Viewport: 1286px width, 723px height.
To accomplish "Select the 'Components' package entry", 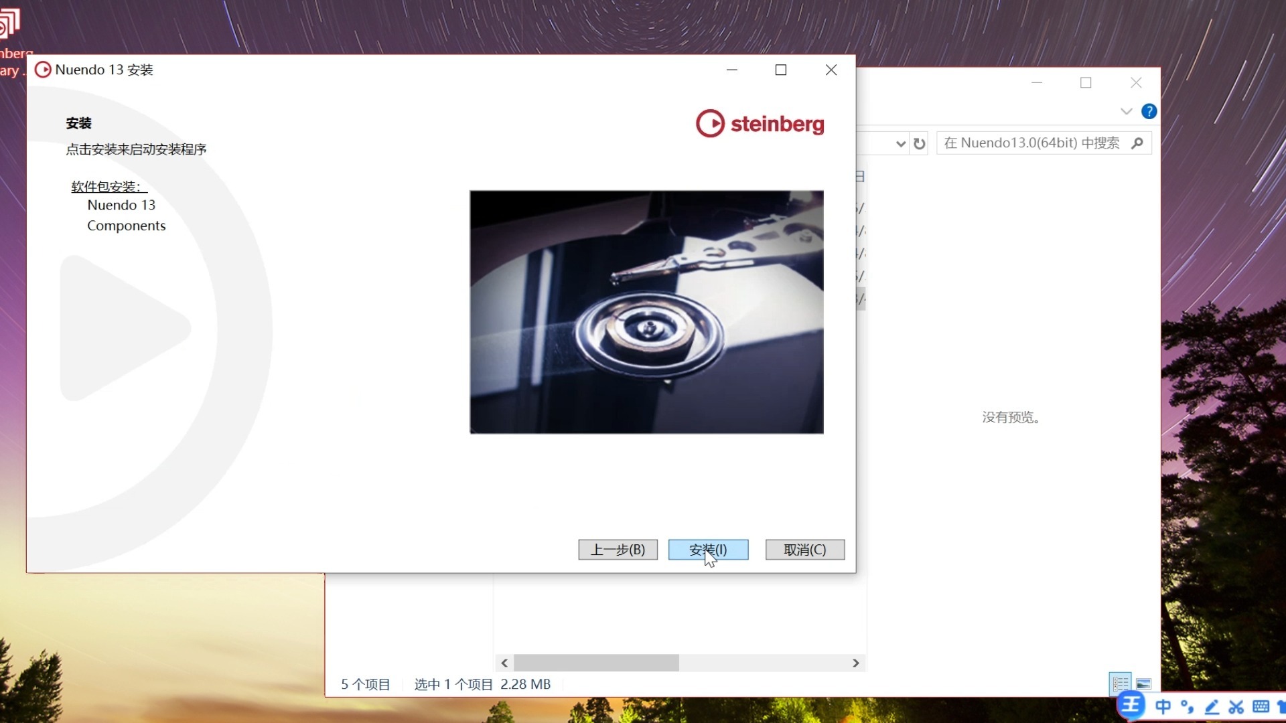I will pyautogui.click(x=126, y=226).
